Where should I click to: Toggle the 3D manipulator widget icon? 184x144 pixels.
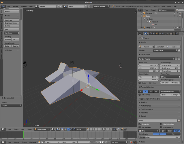65,129
